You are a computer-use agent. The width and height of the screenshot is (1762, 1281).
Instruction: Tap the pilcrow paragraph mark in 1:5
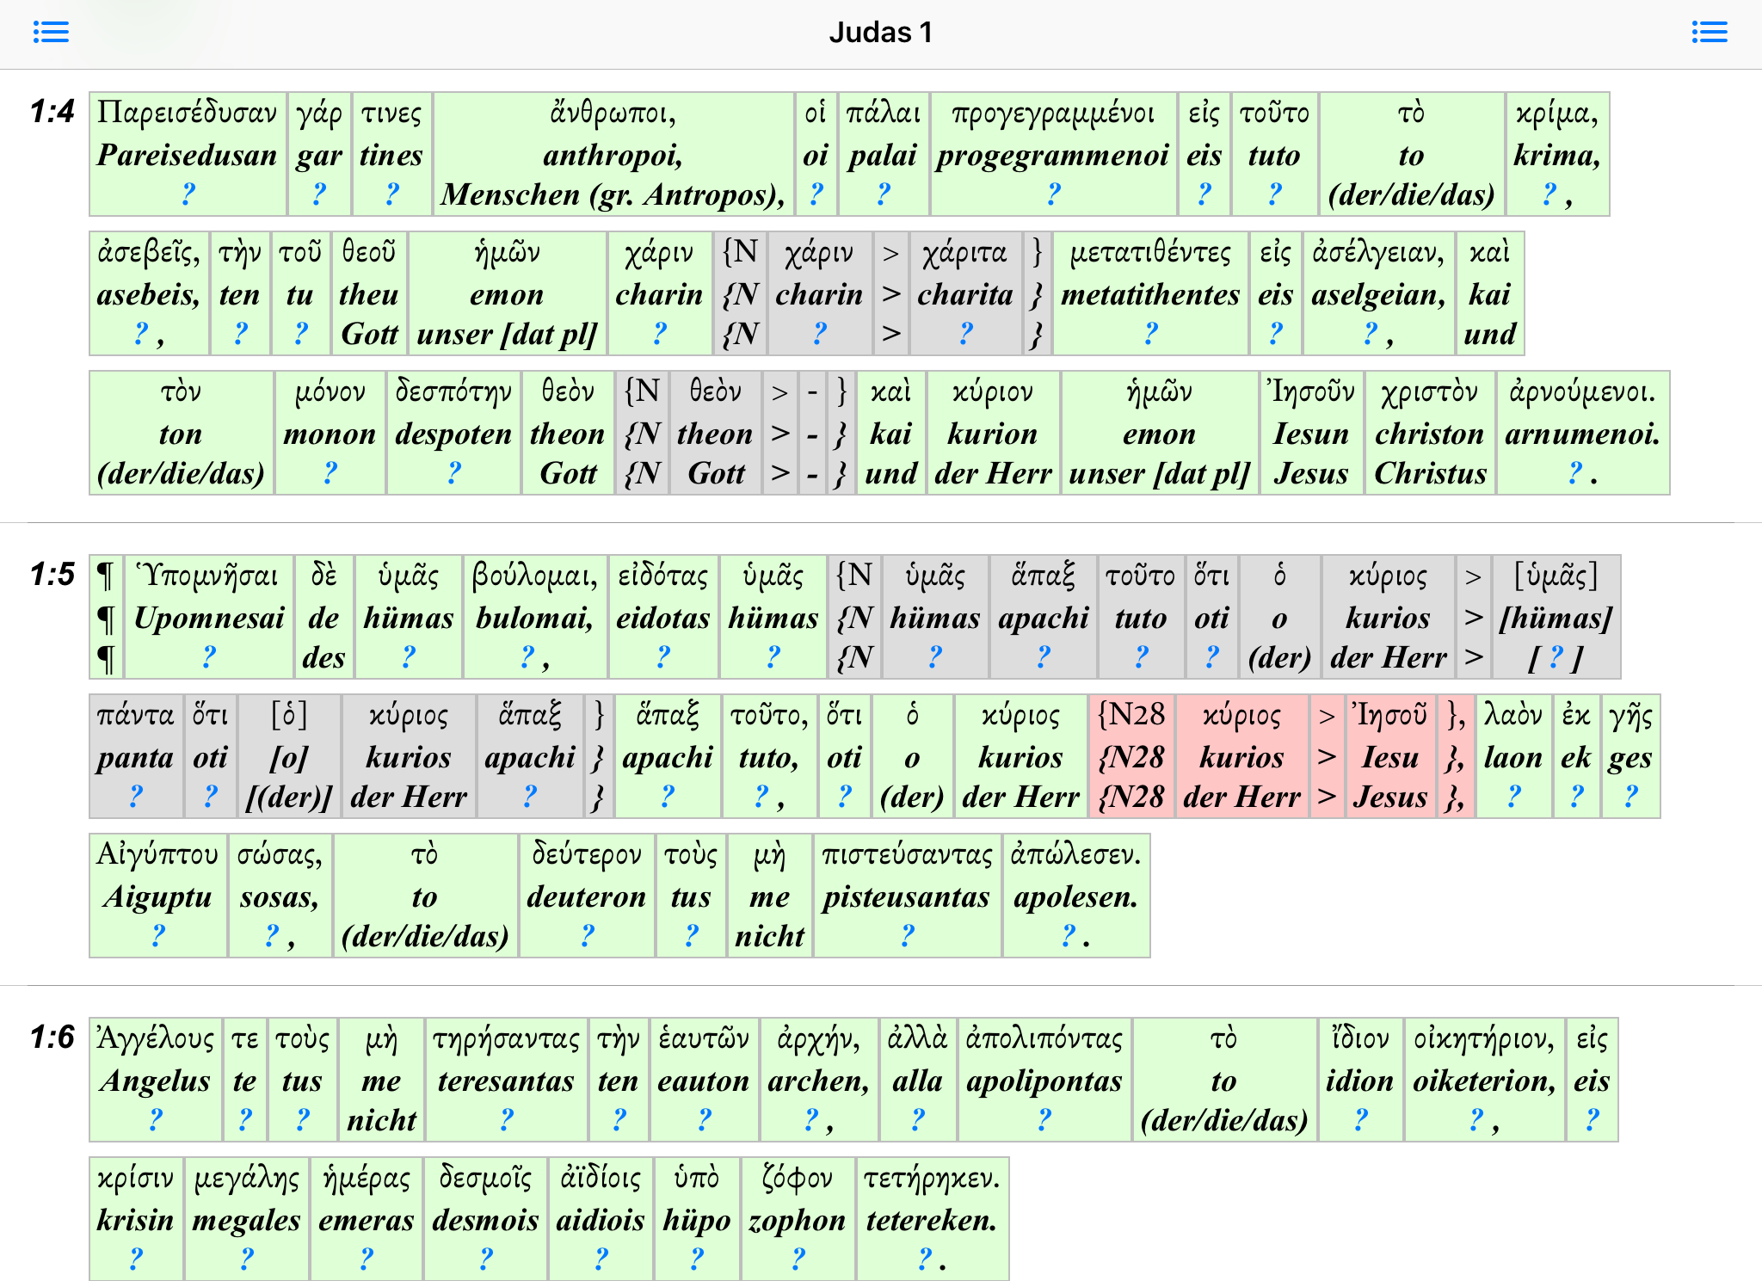[106, 617]
